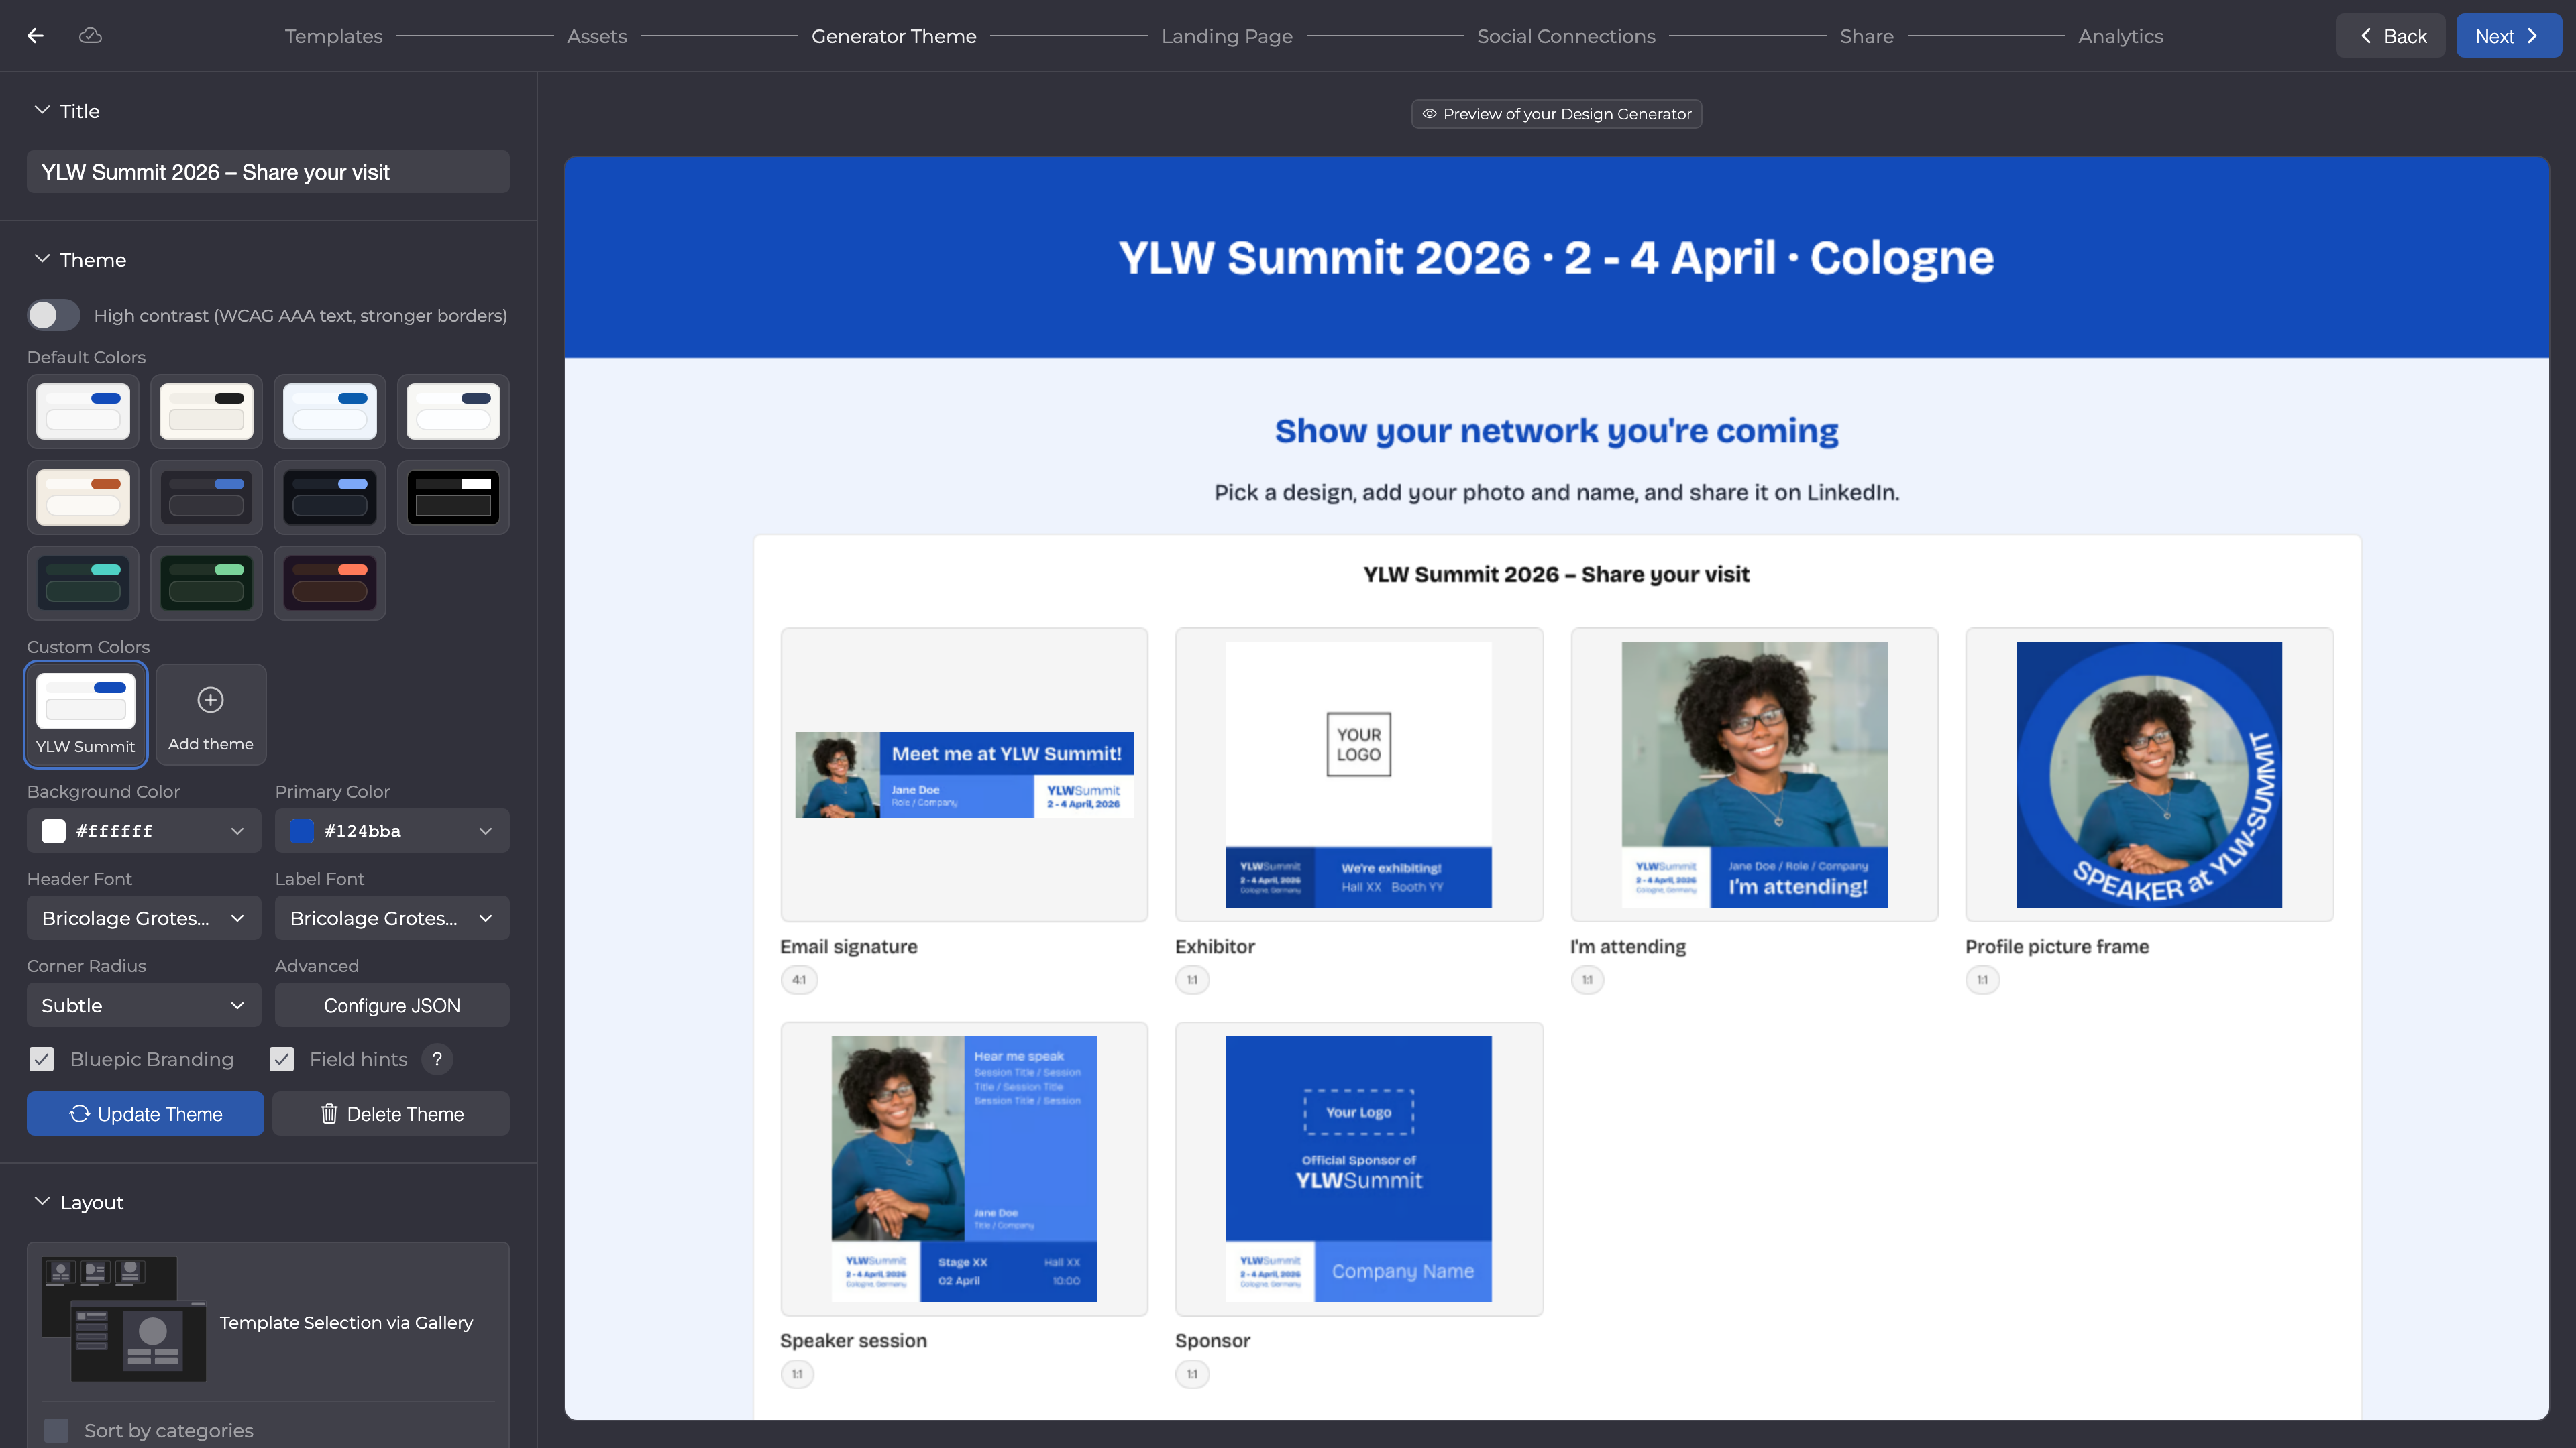
Task: Open the Header Font dropdown
Action: point(144,918)
